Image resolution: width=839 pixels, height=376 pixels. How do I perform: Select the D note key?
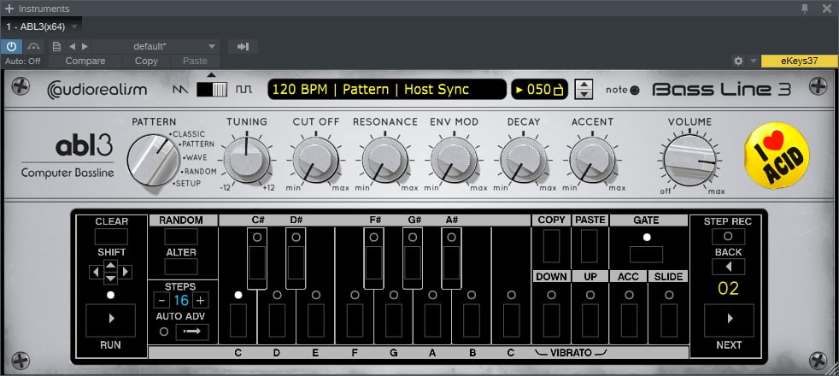[x=277, y=320]
